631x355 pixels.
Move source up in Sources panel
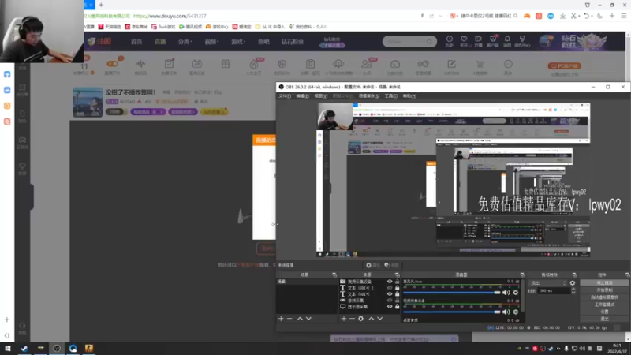(371, 319)
